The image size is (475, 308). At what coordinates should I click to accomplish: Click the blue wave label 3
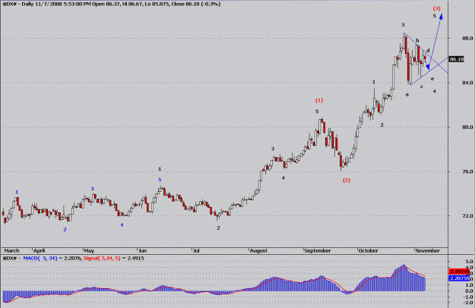(x=92, y=189)
